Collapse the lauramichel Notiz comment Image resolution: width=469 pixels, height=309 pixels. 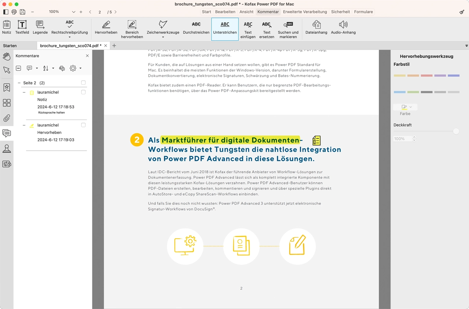24,93
